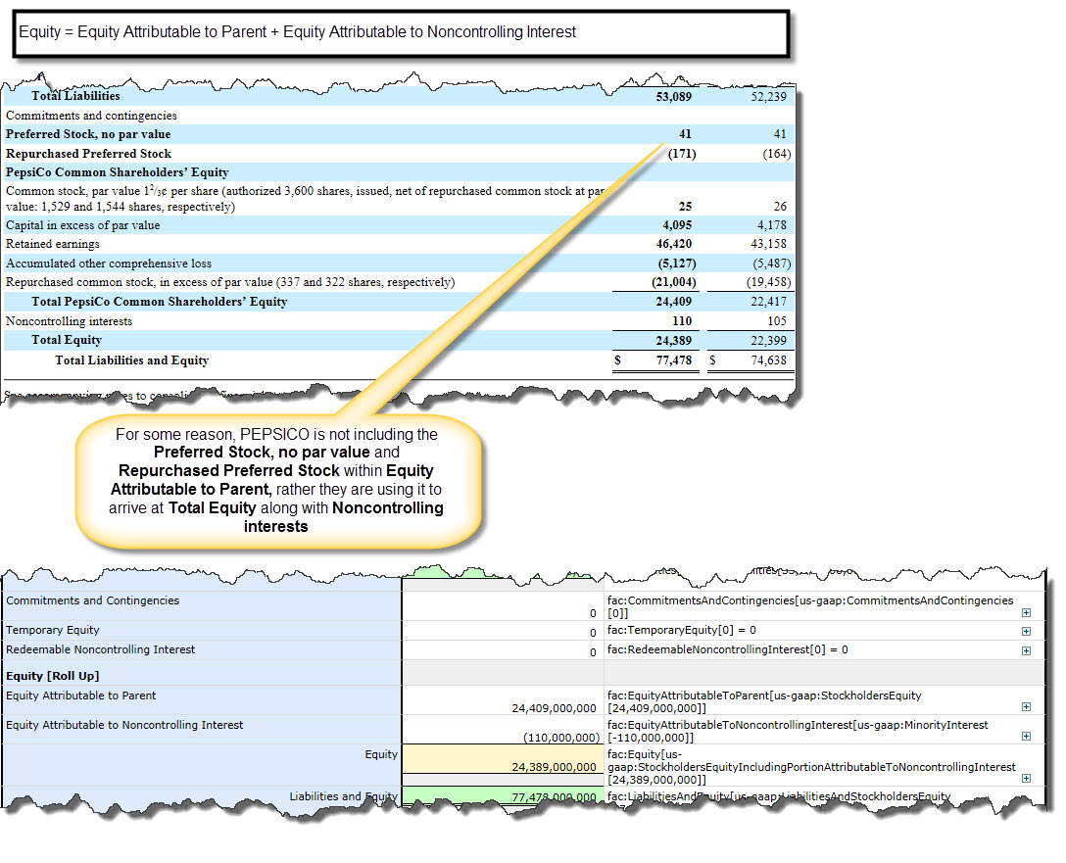
Task: Click the 'Redeemable Noncontrolling Interest' row label
Action: 101,649
